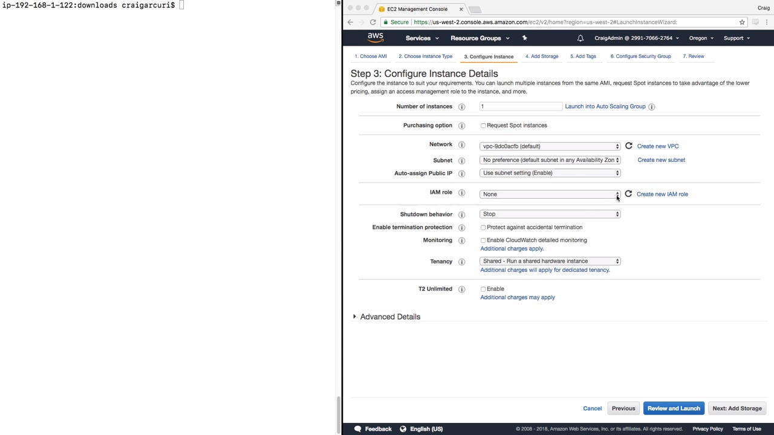The width and height of the screenshot is (774, 435).
Task: Select step 3 Configure Instance tab
Action: pos(489,57)
